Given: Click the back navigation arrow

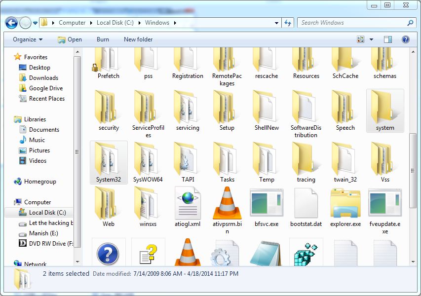Looking at the screenshot, I should click(11, 23).
